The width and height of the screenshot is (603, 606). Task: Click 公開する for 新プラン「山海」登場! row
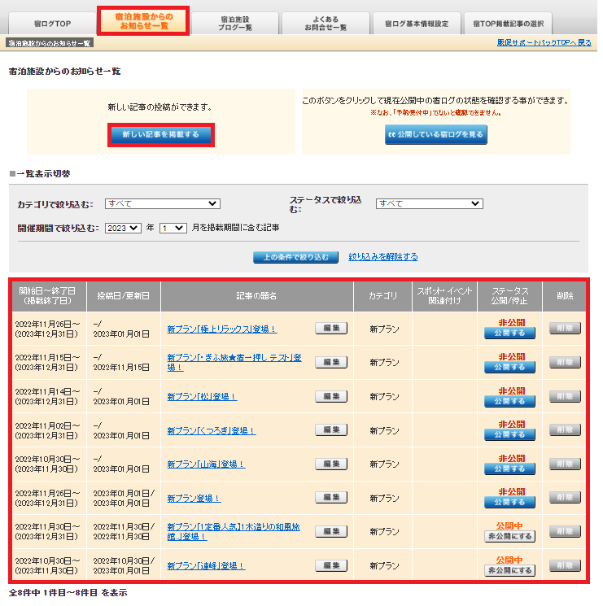(509, 469)
